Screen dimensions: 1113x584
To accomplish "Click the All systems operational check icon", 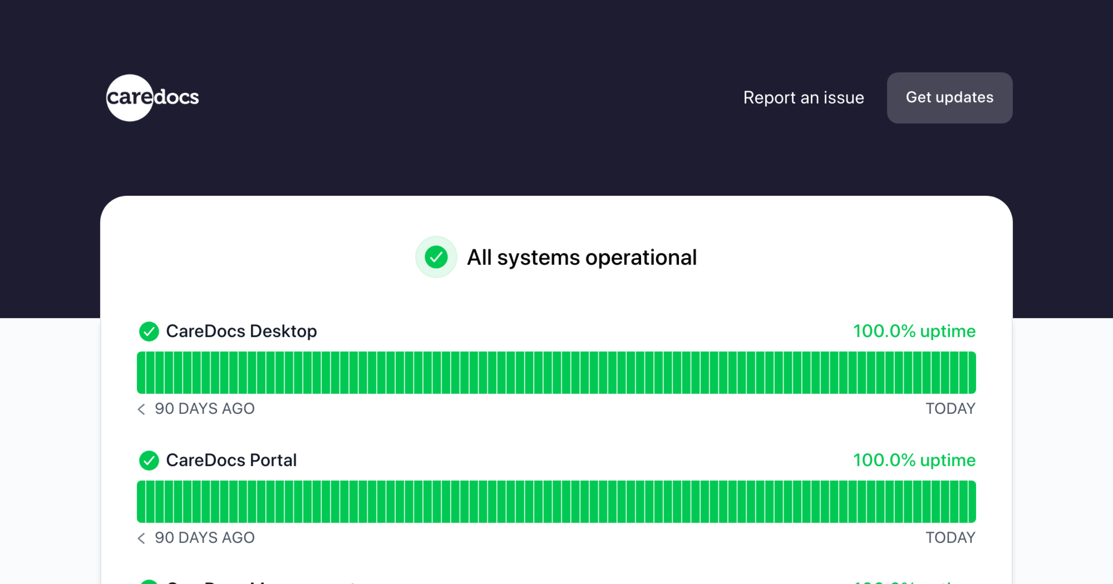I will pyautogui.click(x=436, y=257).
